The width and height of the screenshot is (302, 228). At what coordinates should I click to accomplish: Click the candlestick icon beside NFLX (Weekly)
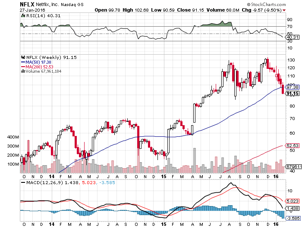[x=23, y=57]
